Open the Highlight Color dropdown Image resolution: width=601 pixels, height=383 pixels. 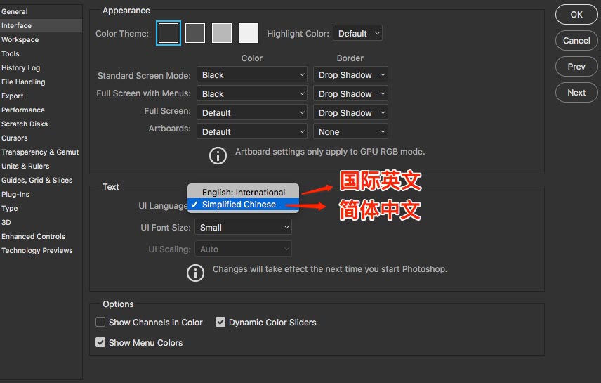click(x=357, y=33)
